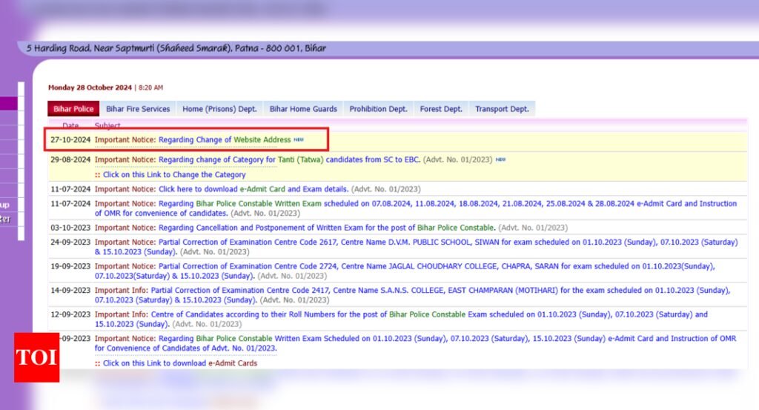This screenshot has height=410, width=759.
Task: Click the date 24-09-2023 in the notice list
Action: click(70, 242)
